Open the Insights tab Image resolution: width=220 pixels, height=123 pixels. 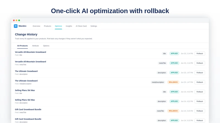click(x=69, y=26)
